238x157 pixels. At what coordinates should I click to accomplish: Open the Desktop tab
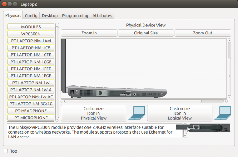coord(50,15)
